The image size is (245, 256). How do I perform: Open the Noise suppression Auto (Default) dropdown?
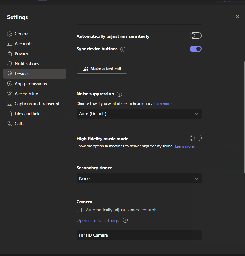(139, 114)
